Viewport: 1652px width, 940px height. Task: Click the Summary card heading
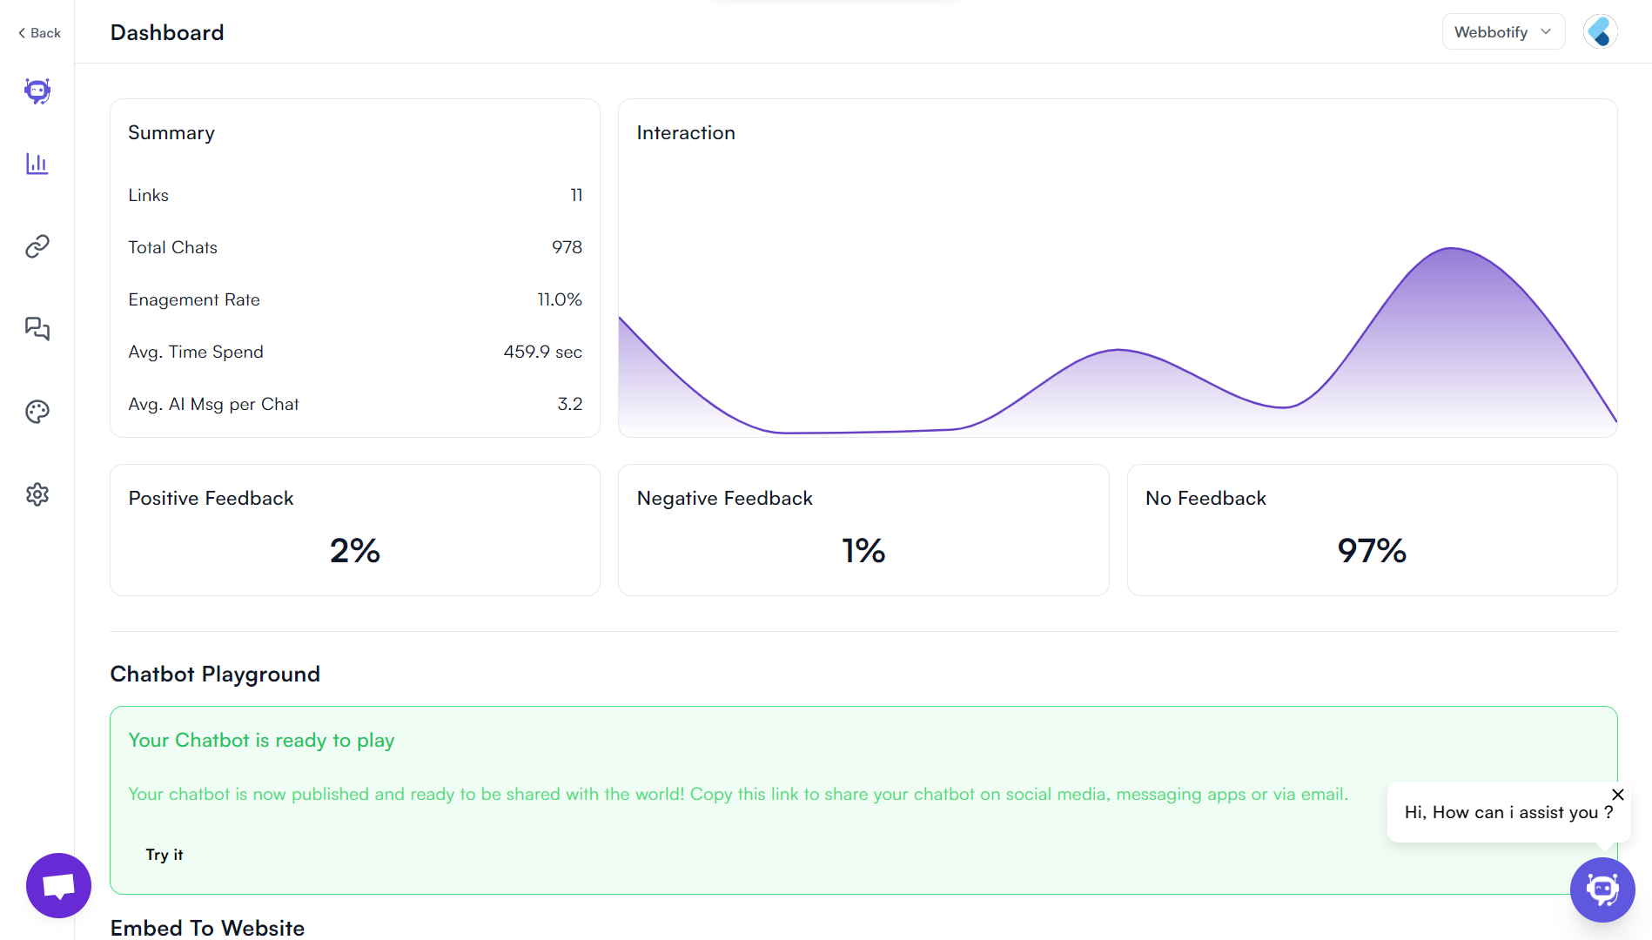171,132
